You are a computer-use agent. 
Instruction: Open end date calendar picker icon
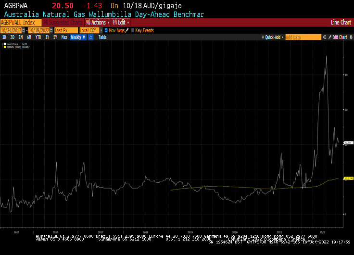pos(51,30)
